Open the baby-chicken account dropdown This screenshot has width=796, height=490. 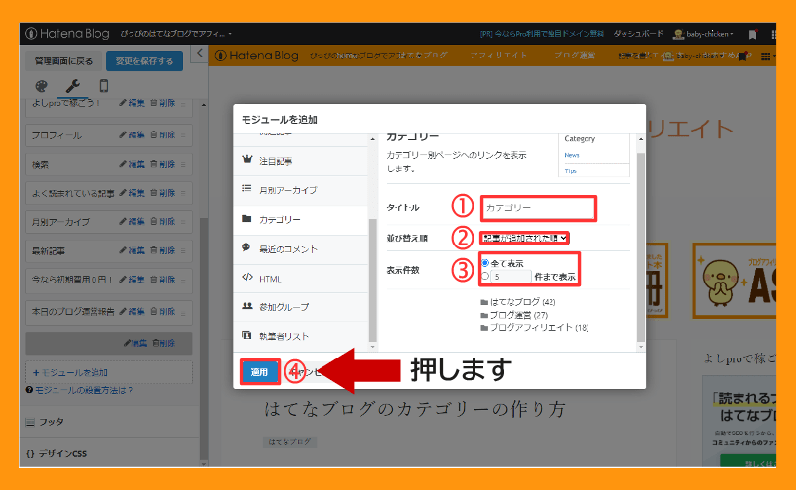click(703, 34)
